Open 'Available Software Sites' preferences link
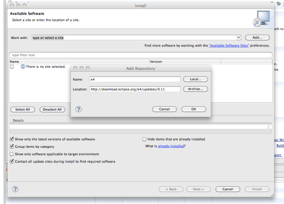This screenshot has height=204, width=284. [228, 46]
